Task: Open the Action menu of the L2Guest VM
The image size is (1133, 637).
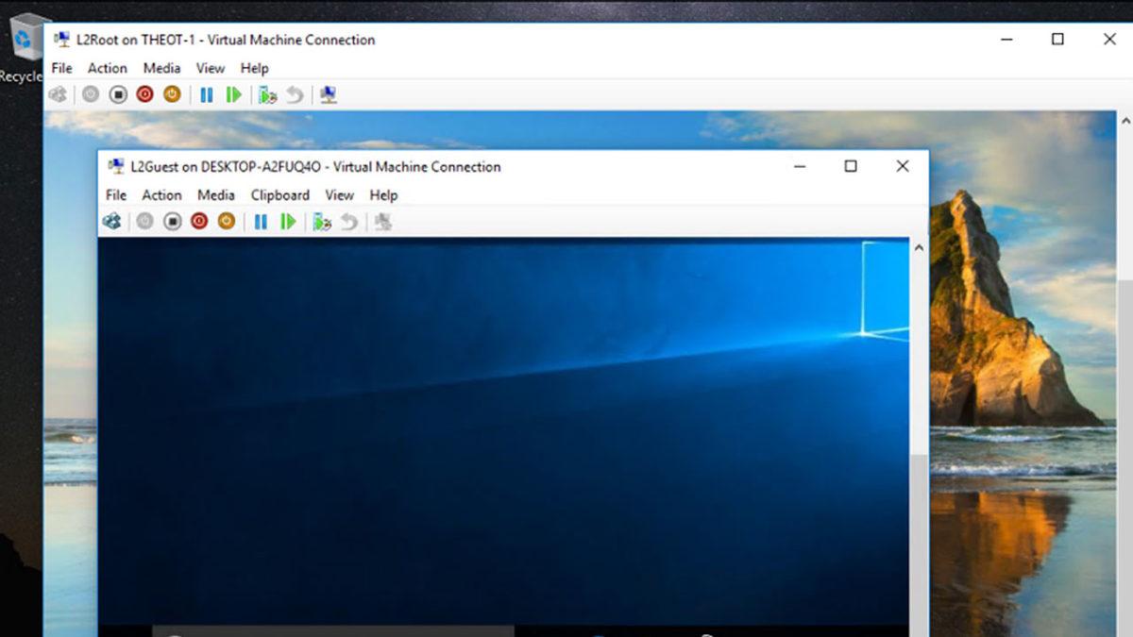Action: point(161,195)
